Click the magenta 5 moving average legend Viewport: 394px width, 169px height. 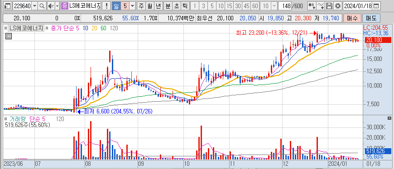77,28
